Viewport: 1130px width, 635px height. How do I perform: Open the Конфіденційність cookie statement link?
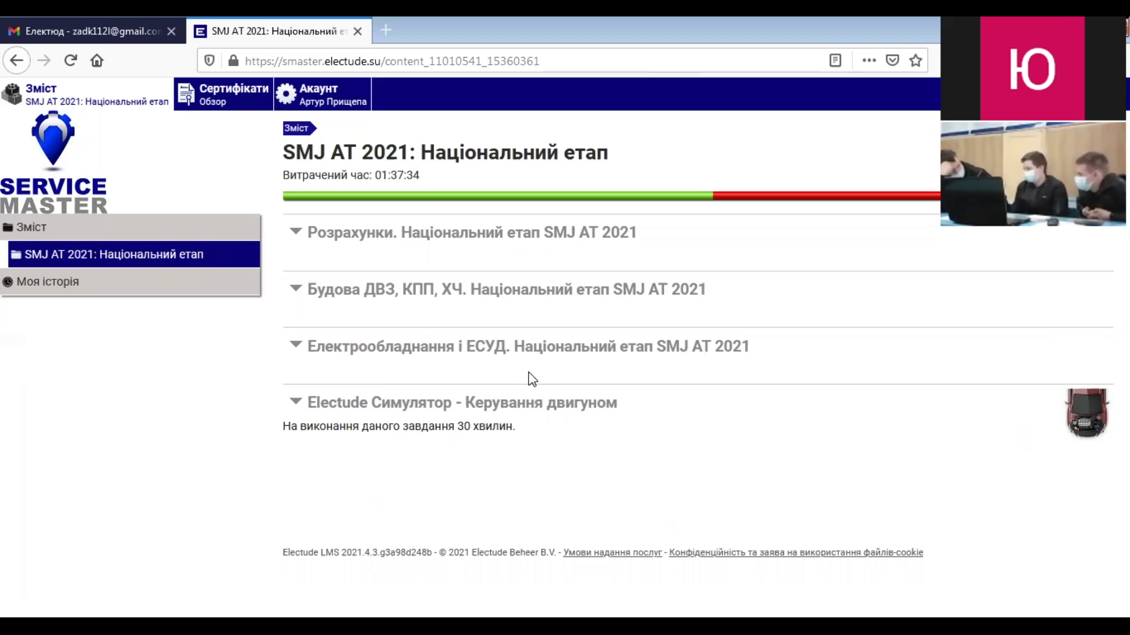pyautogui.click(x=796, y=553)
